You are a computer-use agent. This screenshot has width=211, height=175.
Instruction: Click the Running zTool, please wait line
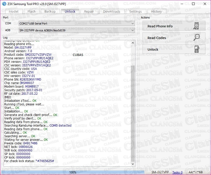[24, 104]
